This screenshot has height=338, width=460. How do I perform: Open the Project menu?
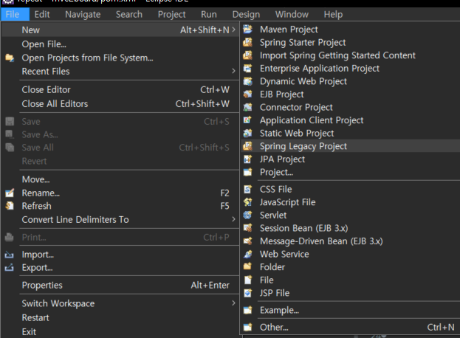click(171, 14)
